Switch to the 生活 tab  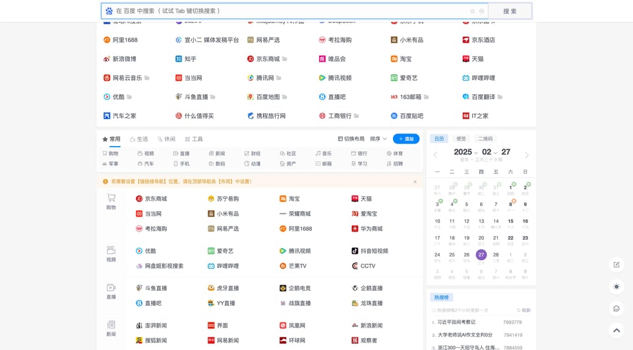139,139
